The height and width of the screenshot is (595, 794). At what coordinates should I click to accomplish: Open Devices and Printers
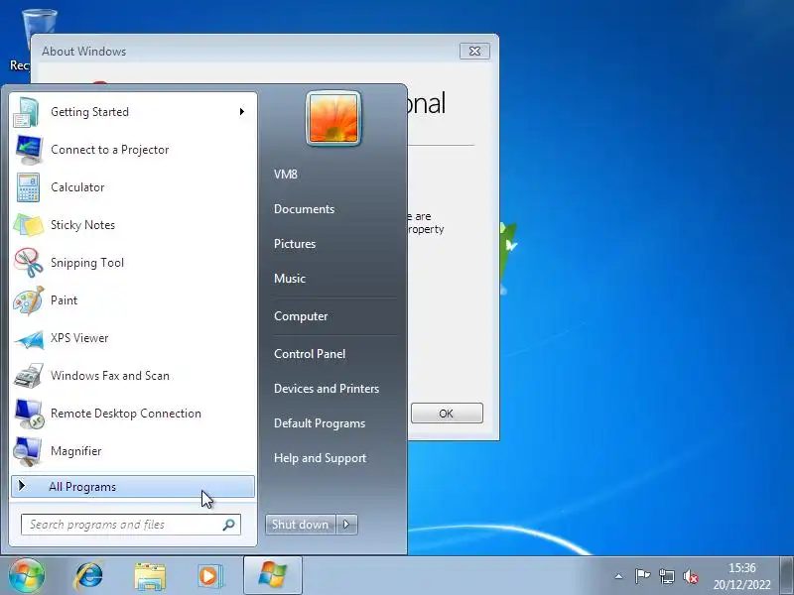(327, 389)
